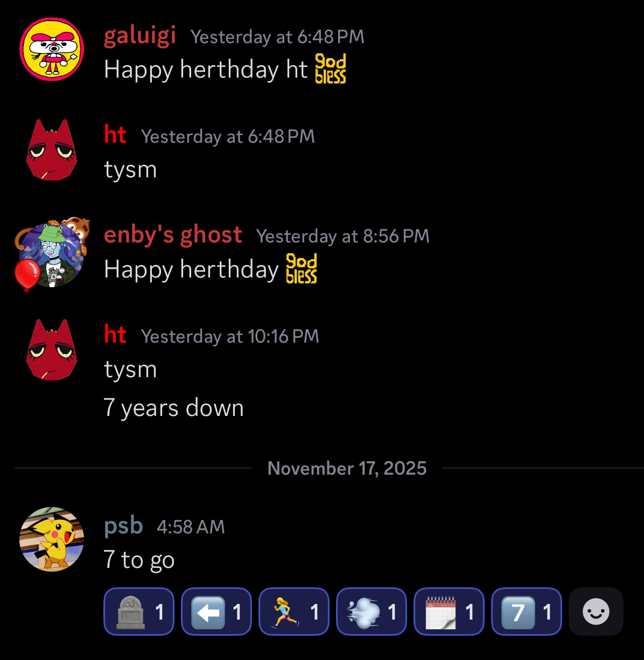Click the galuigi username
The image size is (644, 660).
point(140,36)
